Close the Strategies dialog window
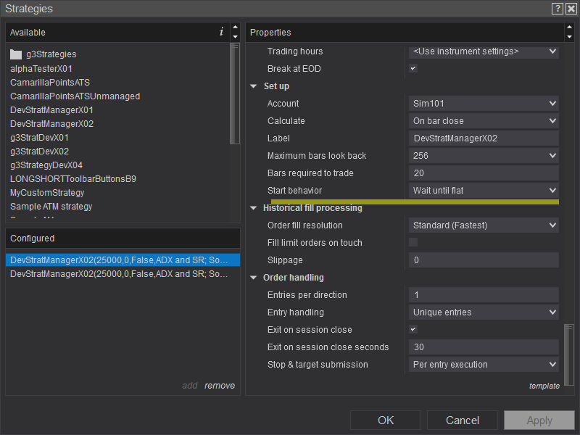This screenshot has height=435, width=580. click(570, 9)
